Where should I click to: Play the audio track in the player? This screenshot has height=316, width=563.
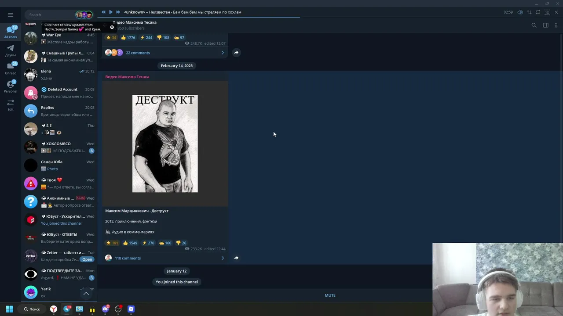(111, 12)
